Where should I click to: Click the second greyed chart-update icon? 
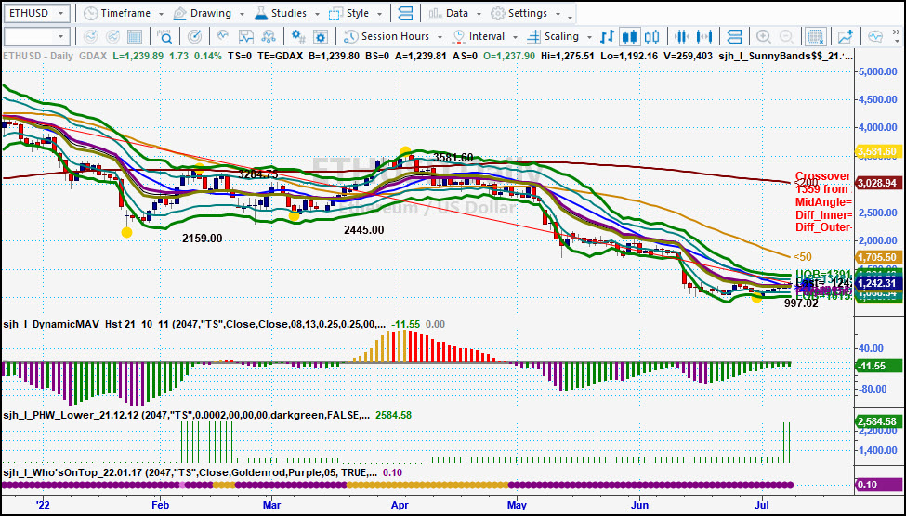(x=112, y=36)
